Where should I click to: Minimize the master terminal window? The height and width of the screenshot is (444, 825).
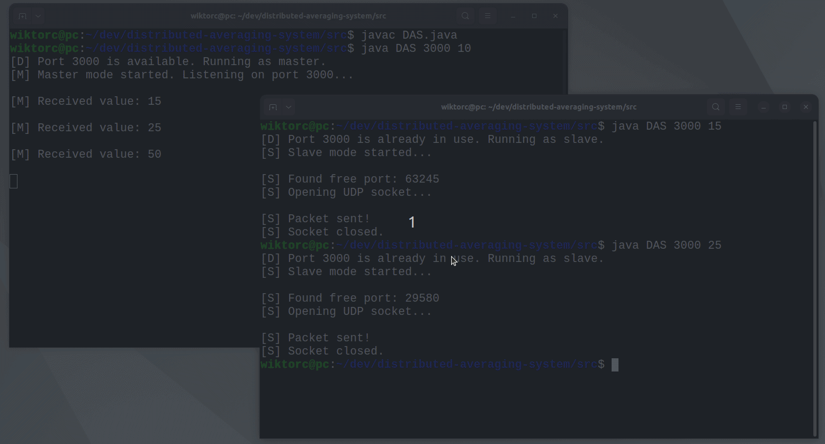[513, 16]
